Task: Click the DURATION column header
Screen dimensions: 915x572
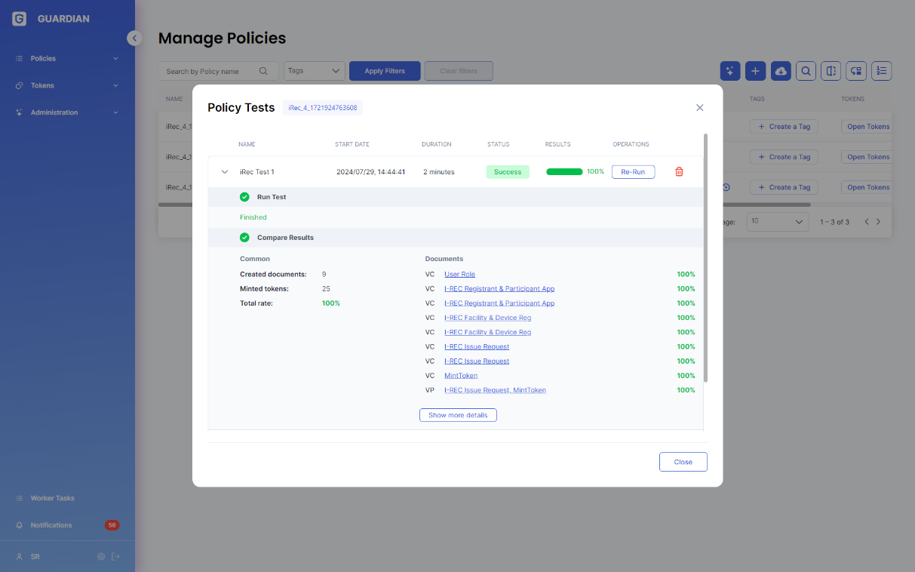Action: click(x=437, y=144)
